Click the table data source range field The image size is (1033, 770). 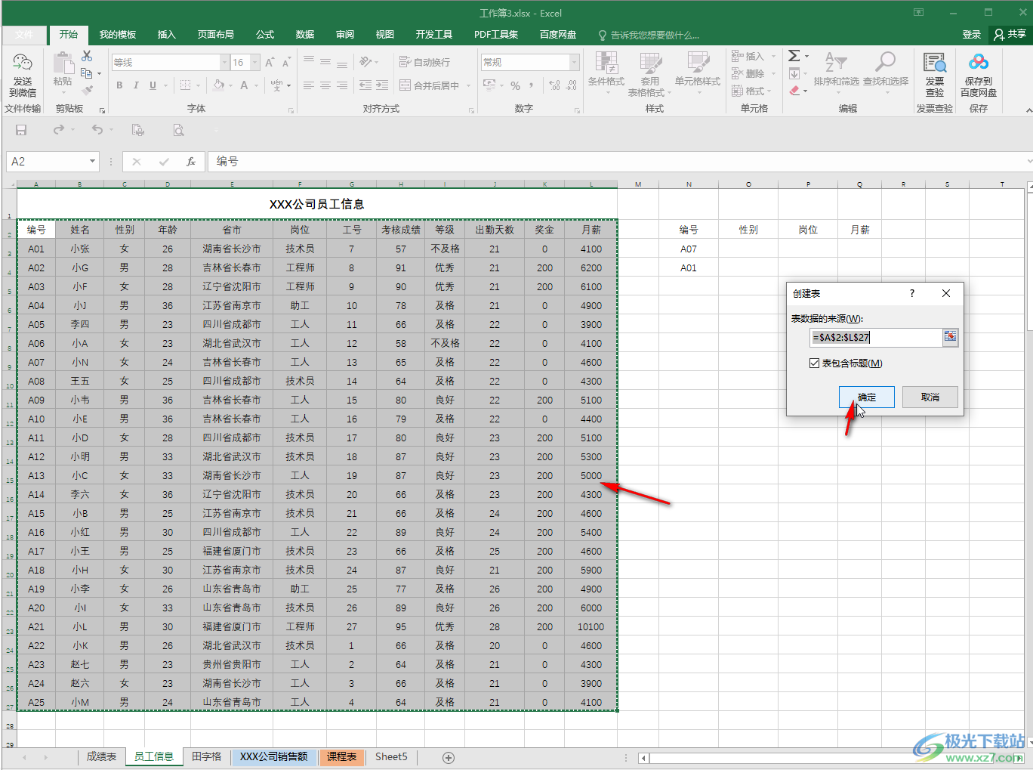pos(875,337)
